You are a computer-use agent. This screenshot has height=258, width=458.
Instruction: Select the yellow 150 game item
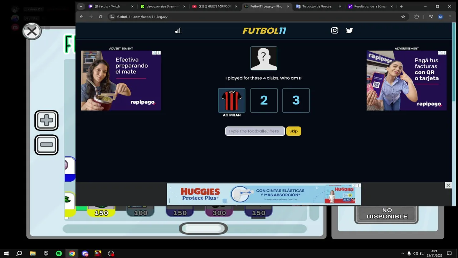pyautogui.click(x=101, y=212)
